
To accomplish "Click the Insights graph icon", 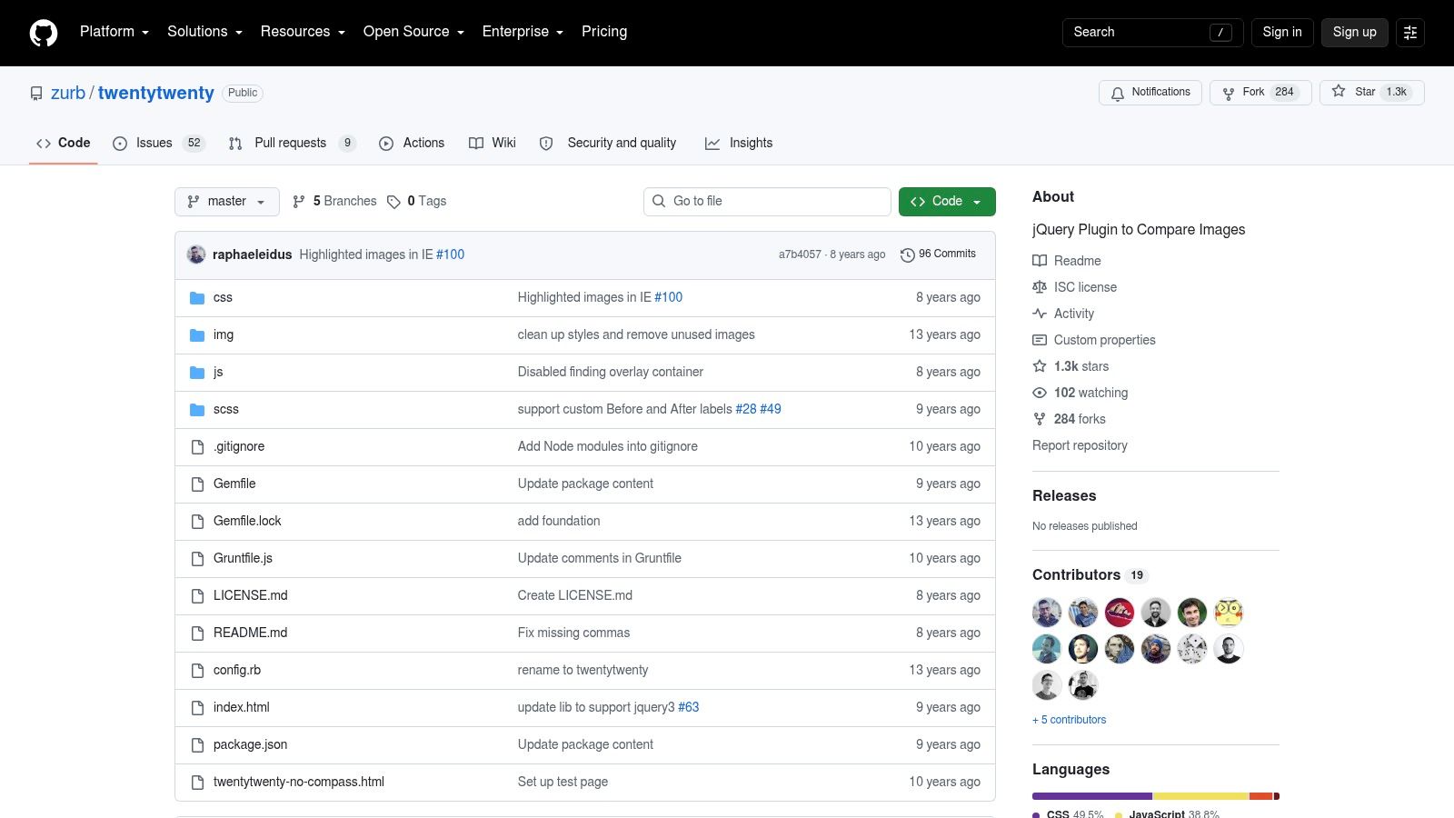I will [x=712, y=144].
